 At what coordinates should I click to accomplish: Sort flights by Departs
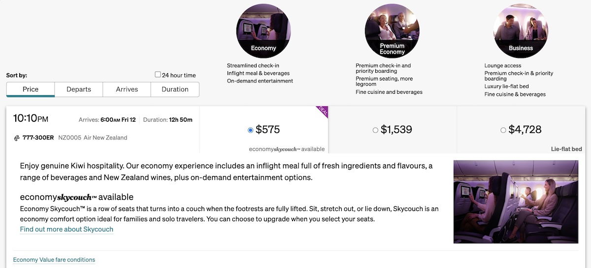[79, 89]
